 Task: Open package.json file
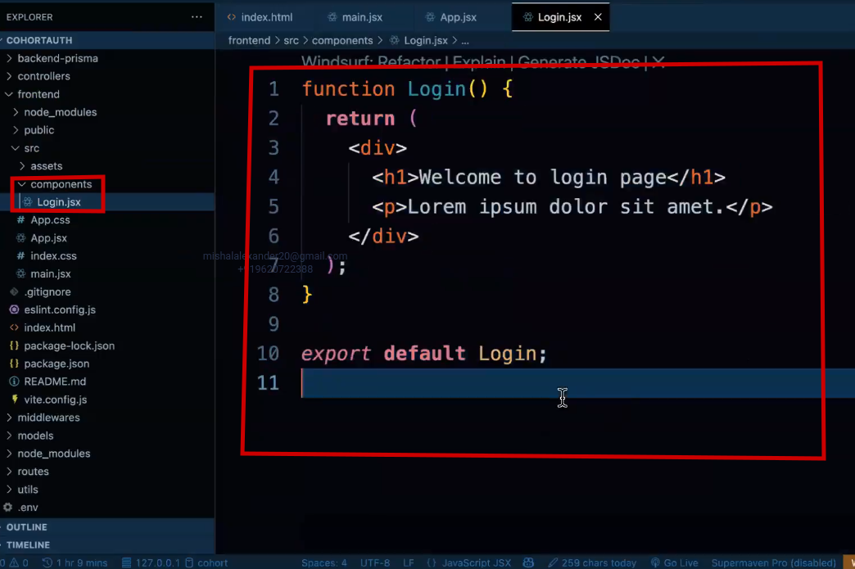click(57, 364)
